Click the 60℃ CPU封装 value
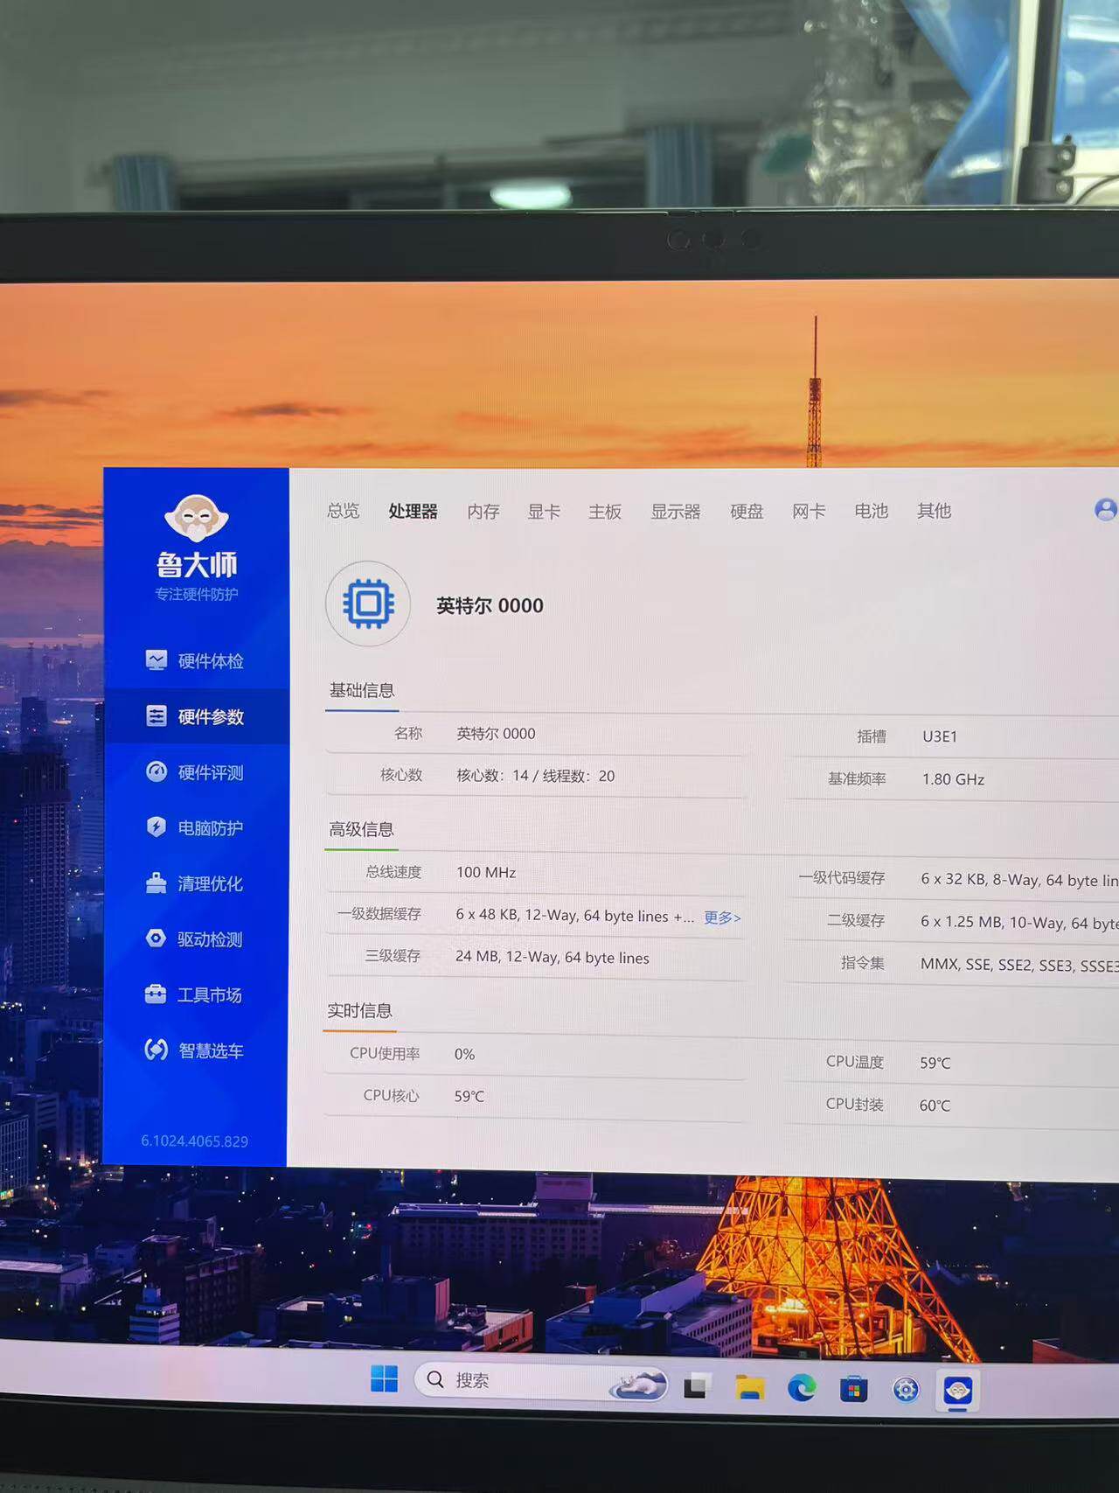 [935, 1106]
